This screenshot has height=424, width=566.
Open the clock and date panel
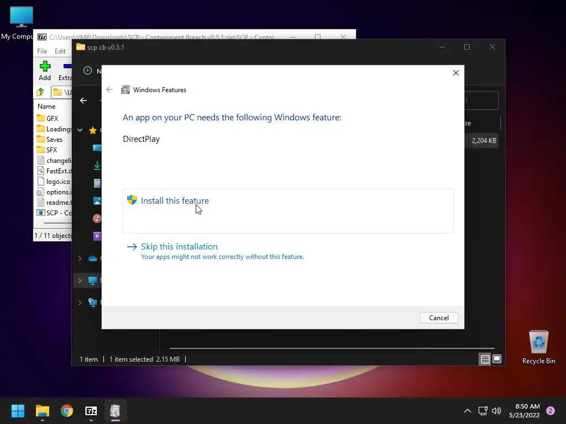[525, 411]
